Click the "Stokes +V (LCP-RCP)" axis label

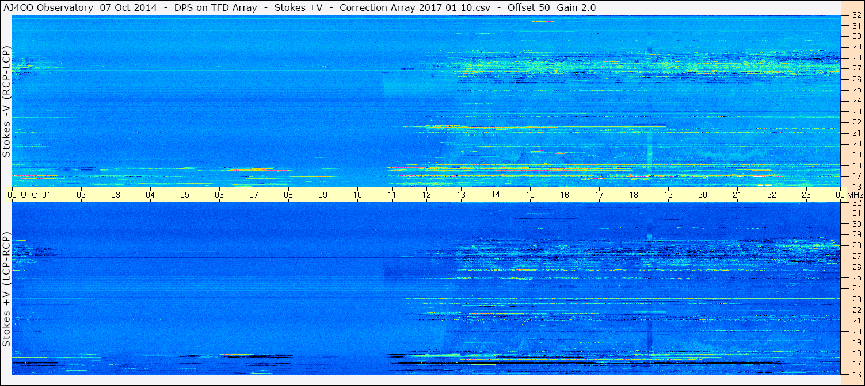coord(6,289)
